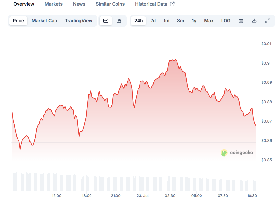Select the Market Cap chart mode
The image size is (280, 201).
(44, 21)
